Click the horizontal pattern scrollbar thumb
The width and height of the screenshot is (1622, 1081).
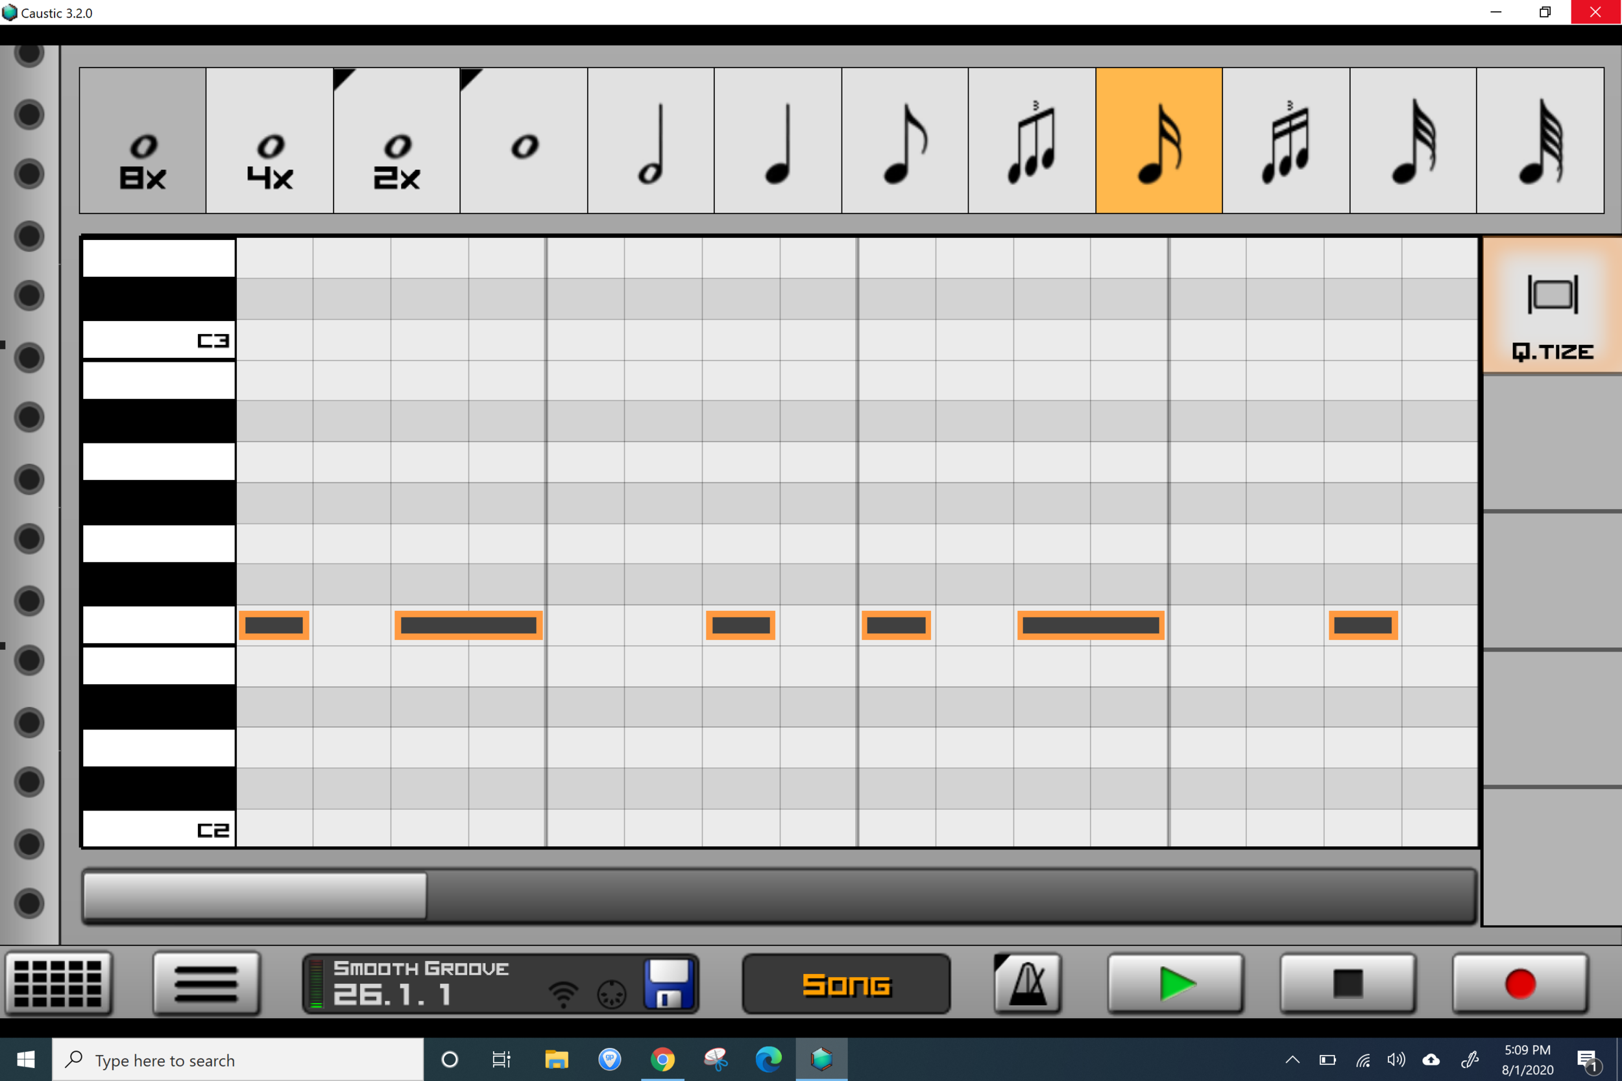tap(254, 896)
